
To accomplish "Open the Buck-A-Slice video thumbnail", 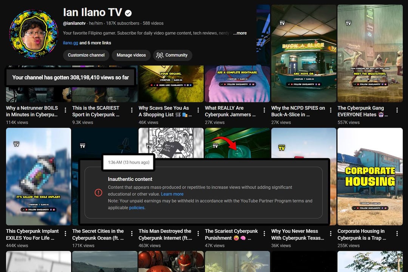I will pyautogui.click(x=303, y=53).
